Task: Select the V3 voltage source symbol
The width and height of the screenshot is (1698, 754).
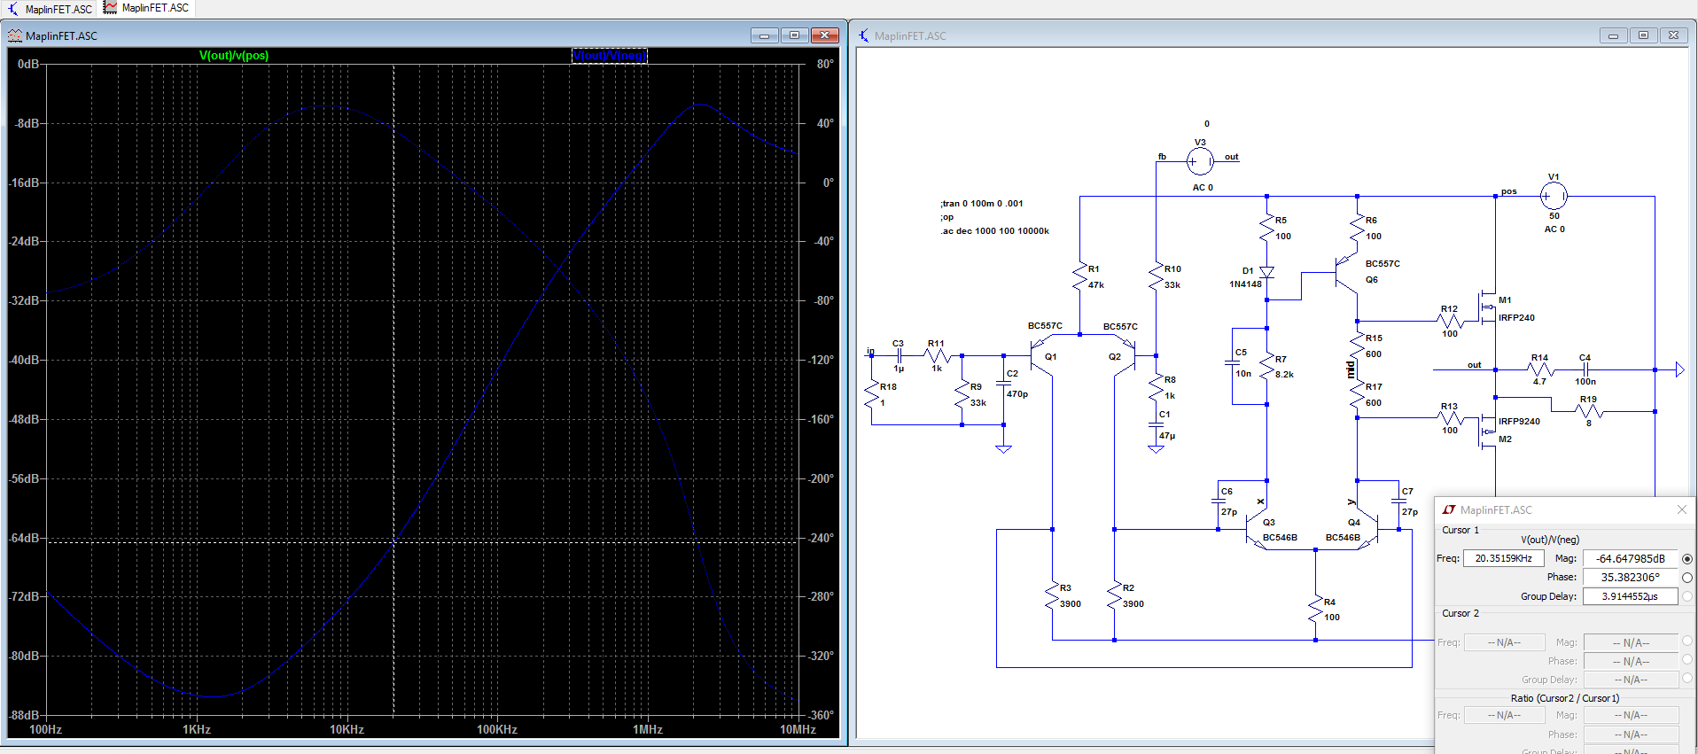Action: tap(1200, 161)
